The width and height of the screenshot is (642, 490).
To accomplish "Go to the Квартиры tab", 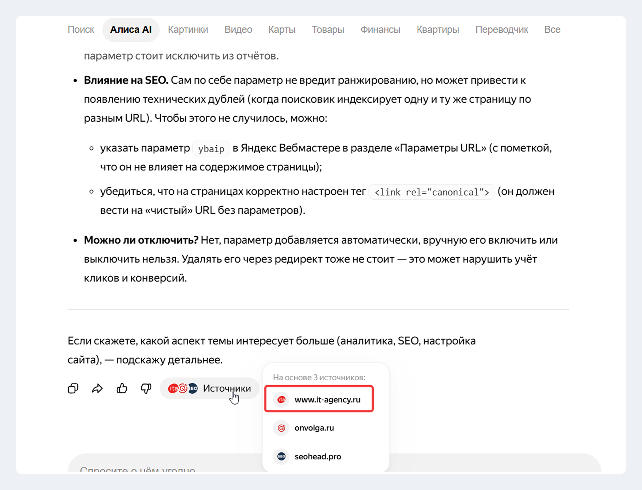I will point(438,29).
